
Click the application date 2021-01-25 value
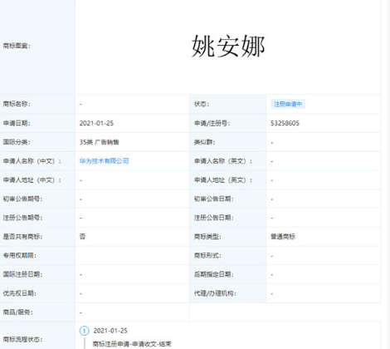96,123
